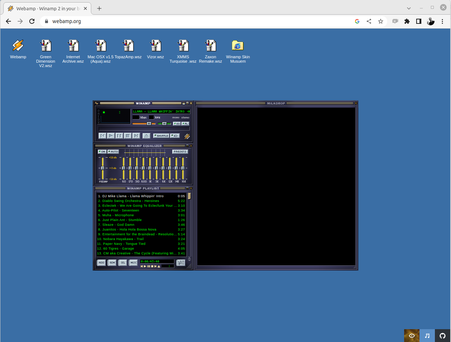
Task: Toggle playlist window with PL button
Action: pyautogui.click(x=185, y=124)
